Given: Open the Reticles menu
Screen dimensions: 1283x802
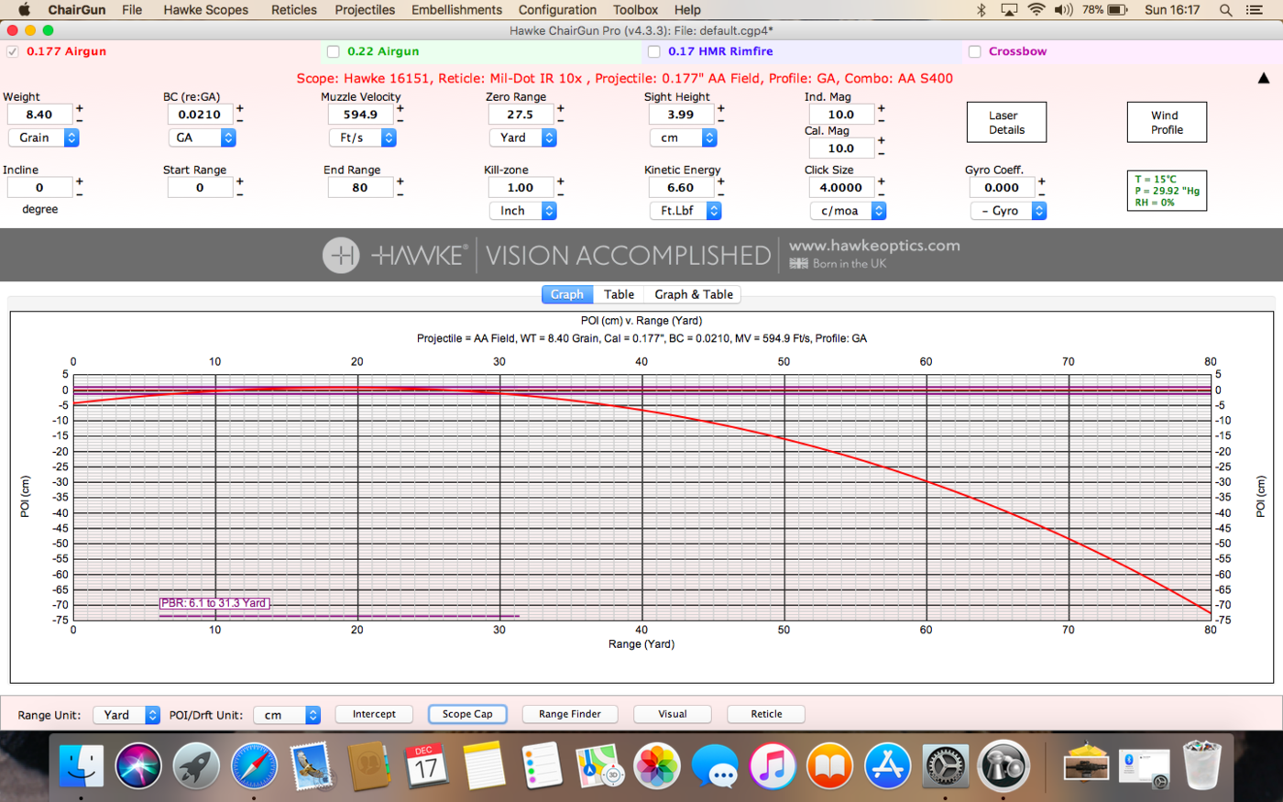Looking at the screenshot, I should click(294, 10).
